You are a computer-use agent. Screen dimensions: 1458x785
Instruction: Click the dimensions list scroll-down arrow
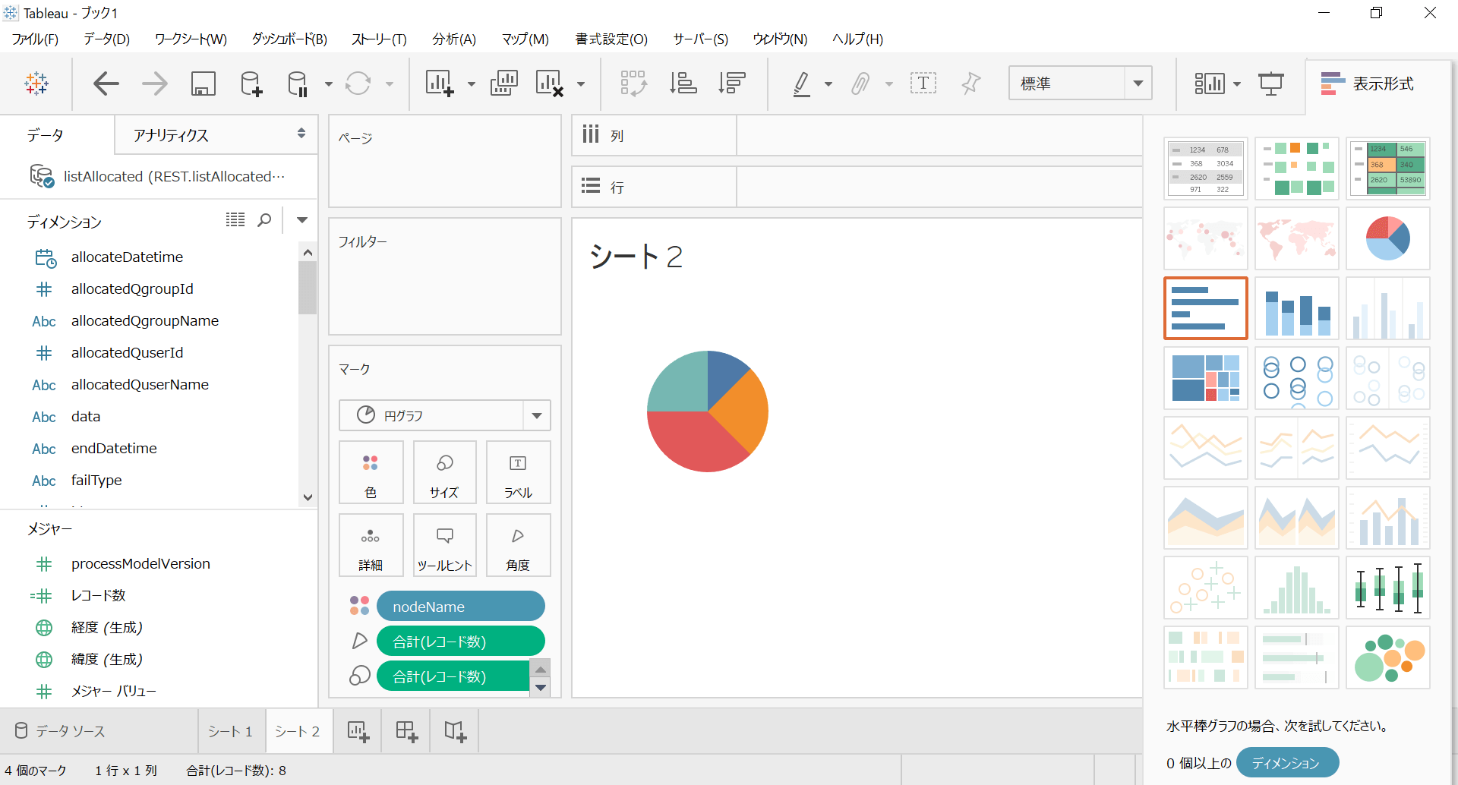click(x=308, y=498)
